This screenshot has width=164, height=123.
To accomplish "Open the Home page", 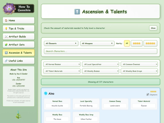I will 19,20.
